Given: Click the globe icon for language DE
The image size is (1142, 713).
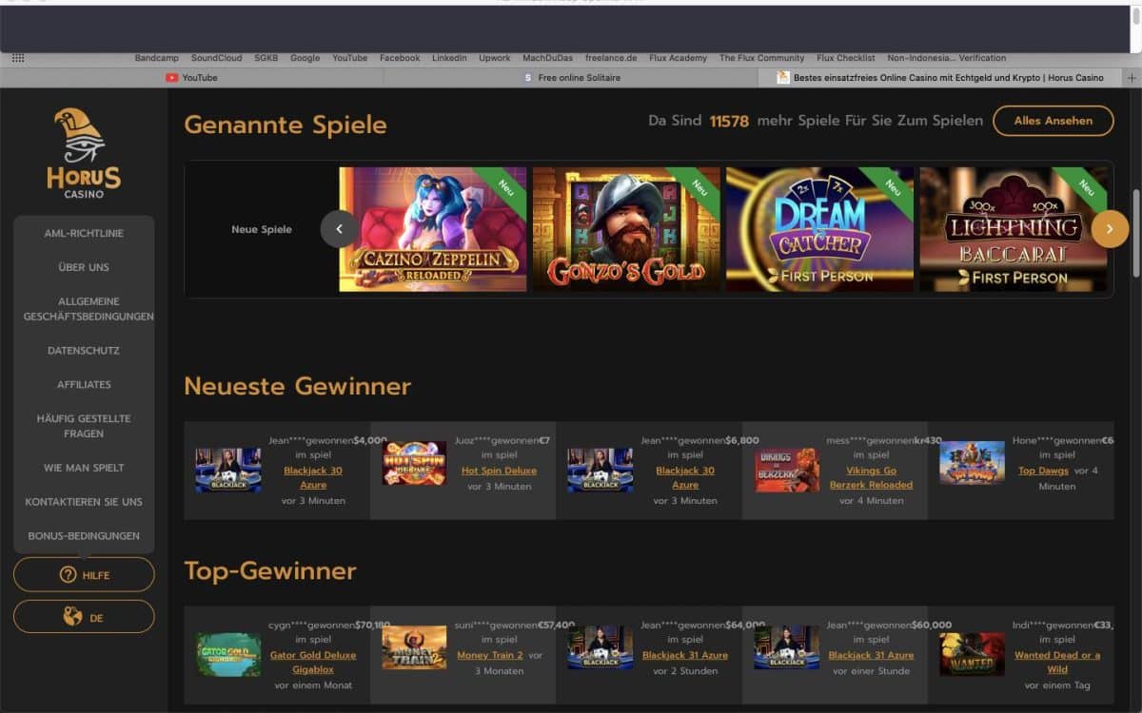Looking at the screenshot, I should coord(72,617).
